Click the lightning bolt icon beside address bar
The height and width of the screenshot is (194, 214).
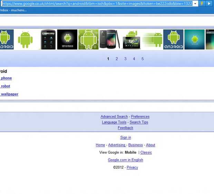[202, 4]
